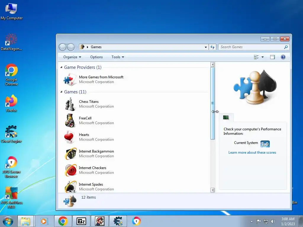Click the performance information tab icon
This screenshot has width=303, height=227.
coord(226,117)
